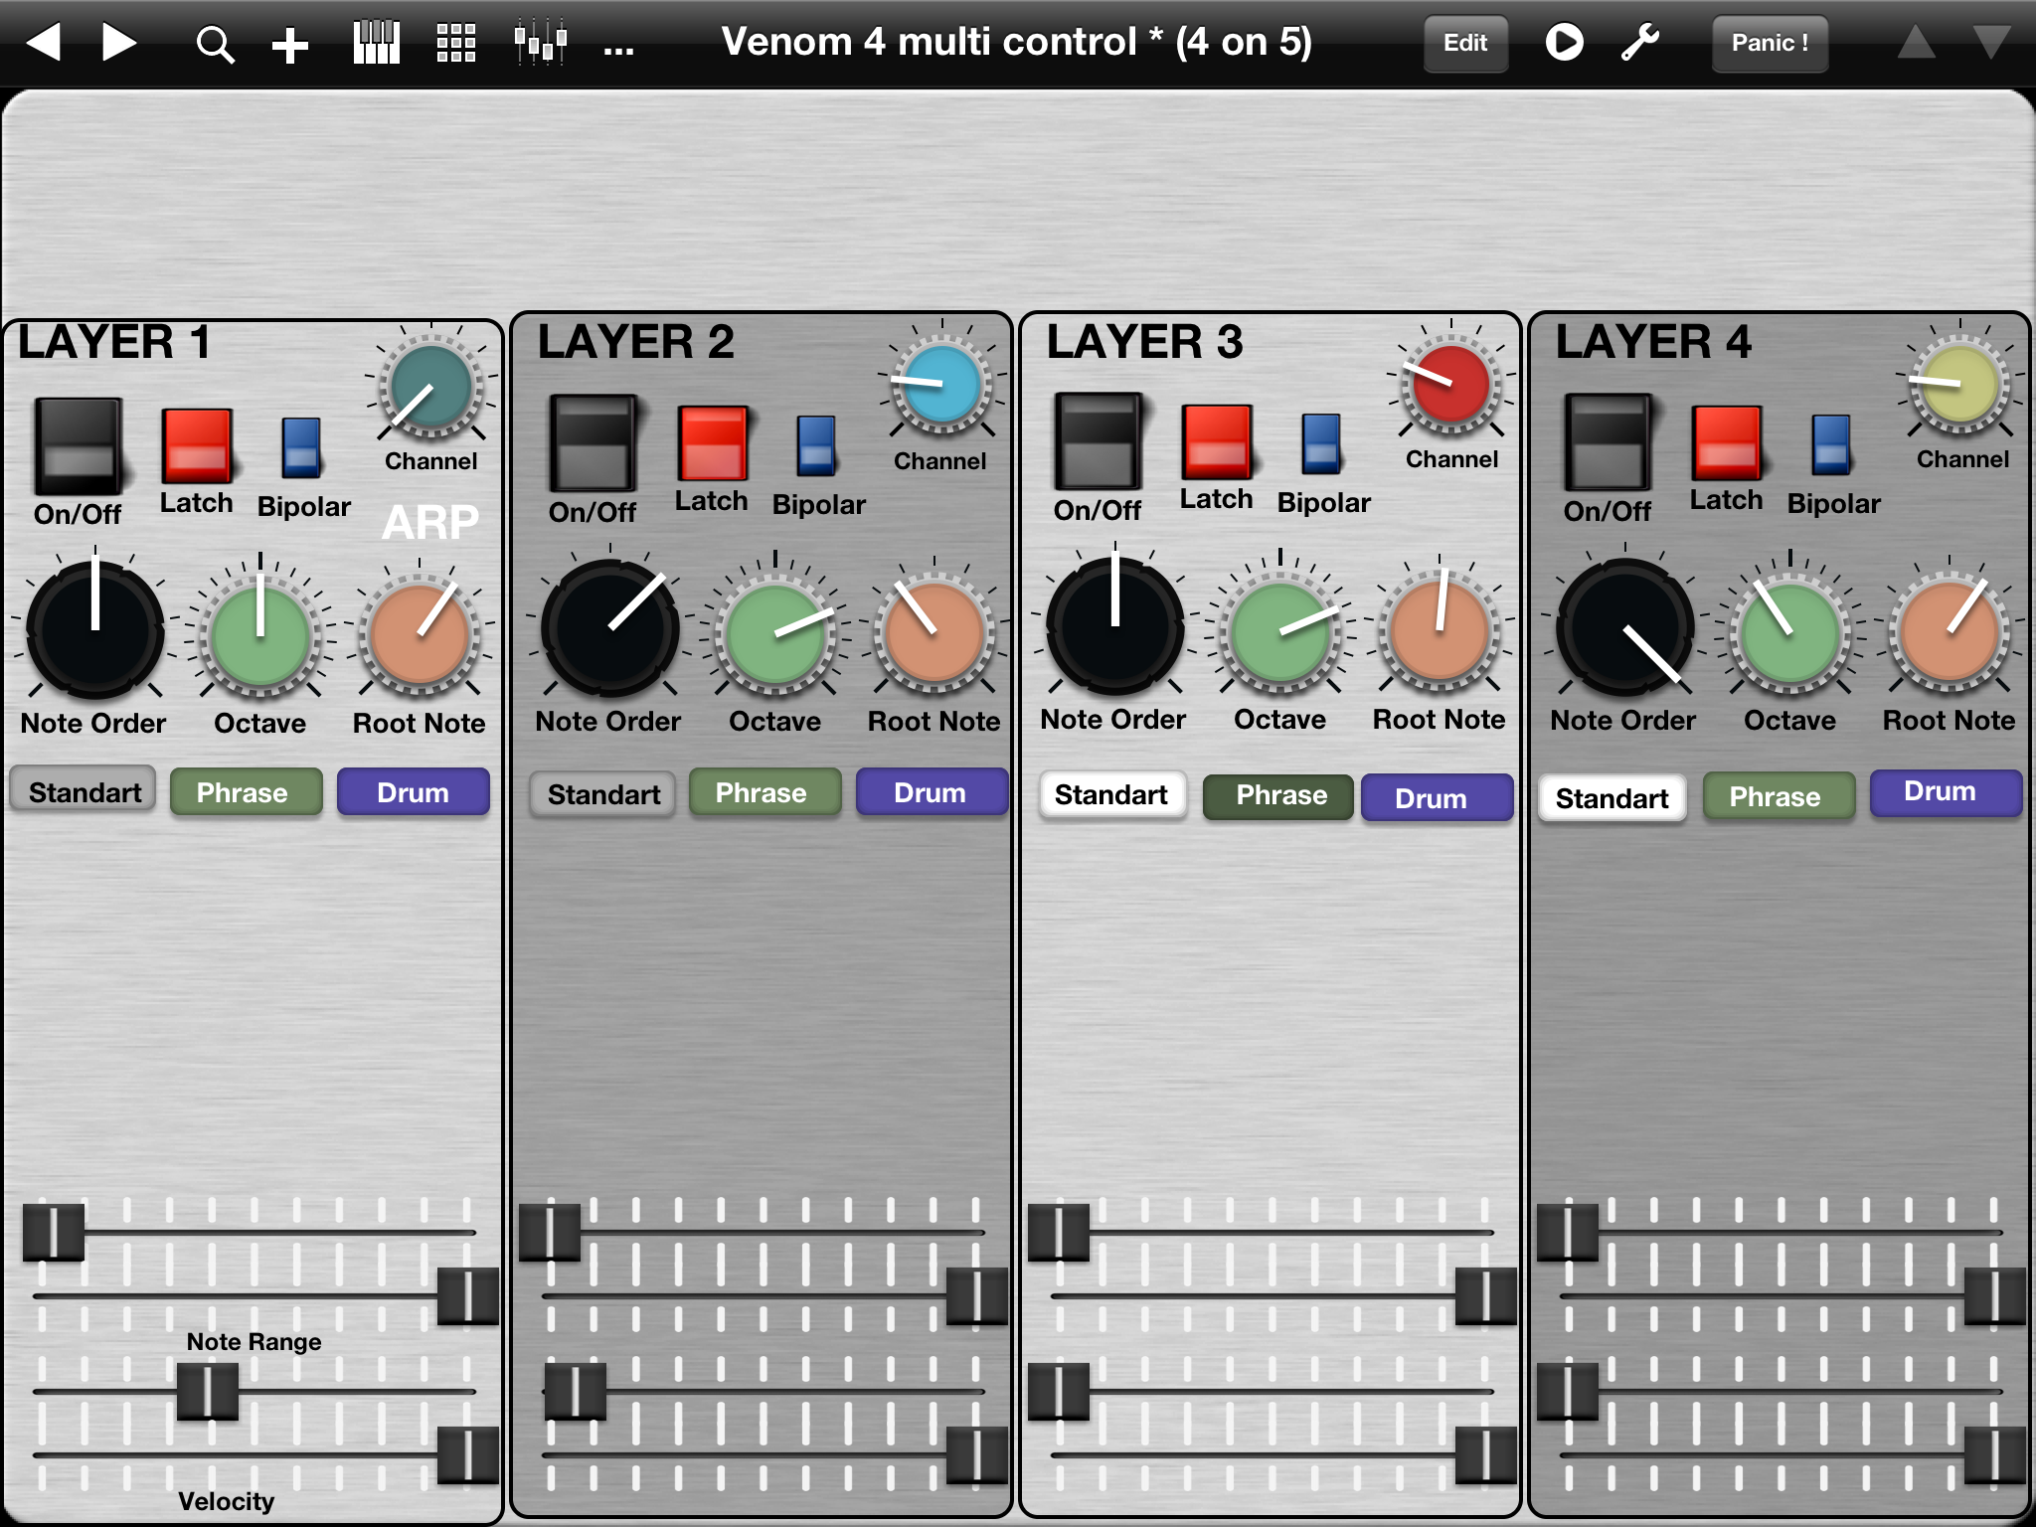Toggle the Layer 3 blue Bipolar switch
Viewport: 2036px width, 1527px height.
tap(1321, 442)
